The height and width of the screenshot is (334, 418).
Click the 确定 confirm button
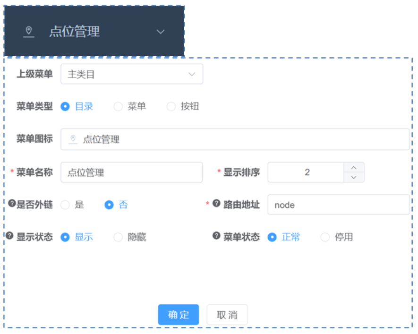click(x=179, y=315)
